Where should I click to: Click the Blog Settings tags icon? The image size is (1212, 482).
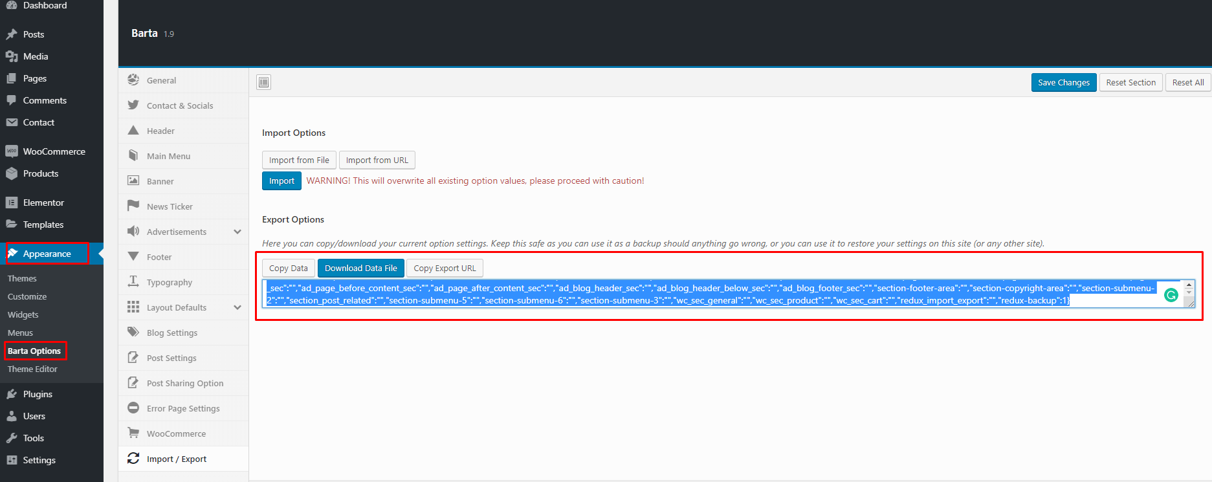pos(133,332)
